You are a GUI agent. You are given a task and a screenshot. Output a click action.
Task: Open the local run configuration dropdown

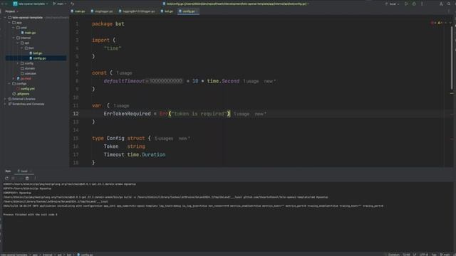pyautogui.click(x=392, y=4)
